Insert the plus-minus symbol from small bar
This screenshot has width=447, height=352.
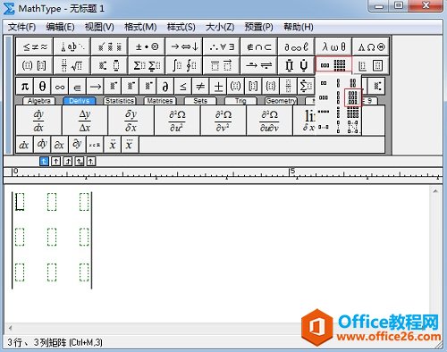(x=218, y=87)
